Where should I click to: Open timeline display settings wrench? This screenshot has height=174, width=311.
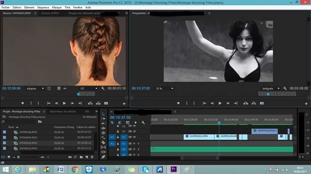coord(143,122)
